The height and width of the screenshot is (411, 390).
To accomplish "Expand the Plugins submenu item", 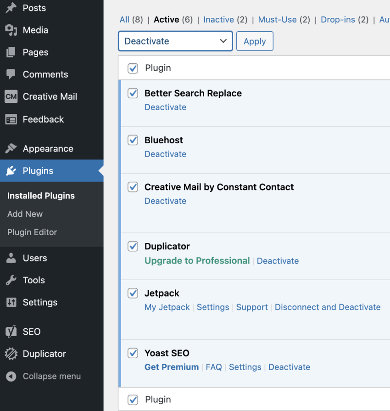I will pos(34,170).
